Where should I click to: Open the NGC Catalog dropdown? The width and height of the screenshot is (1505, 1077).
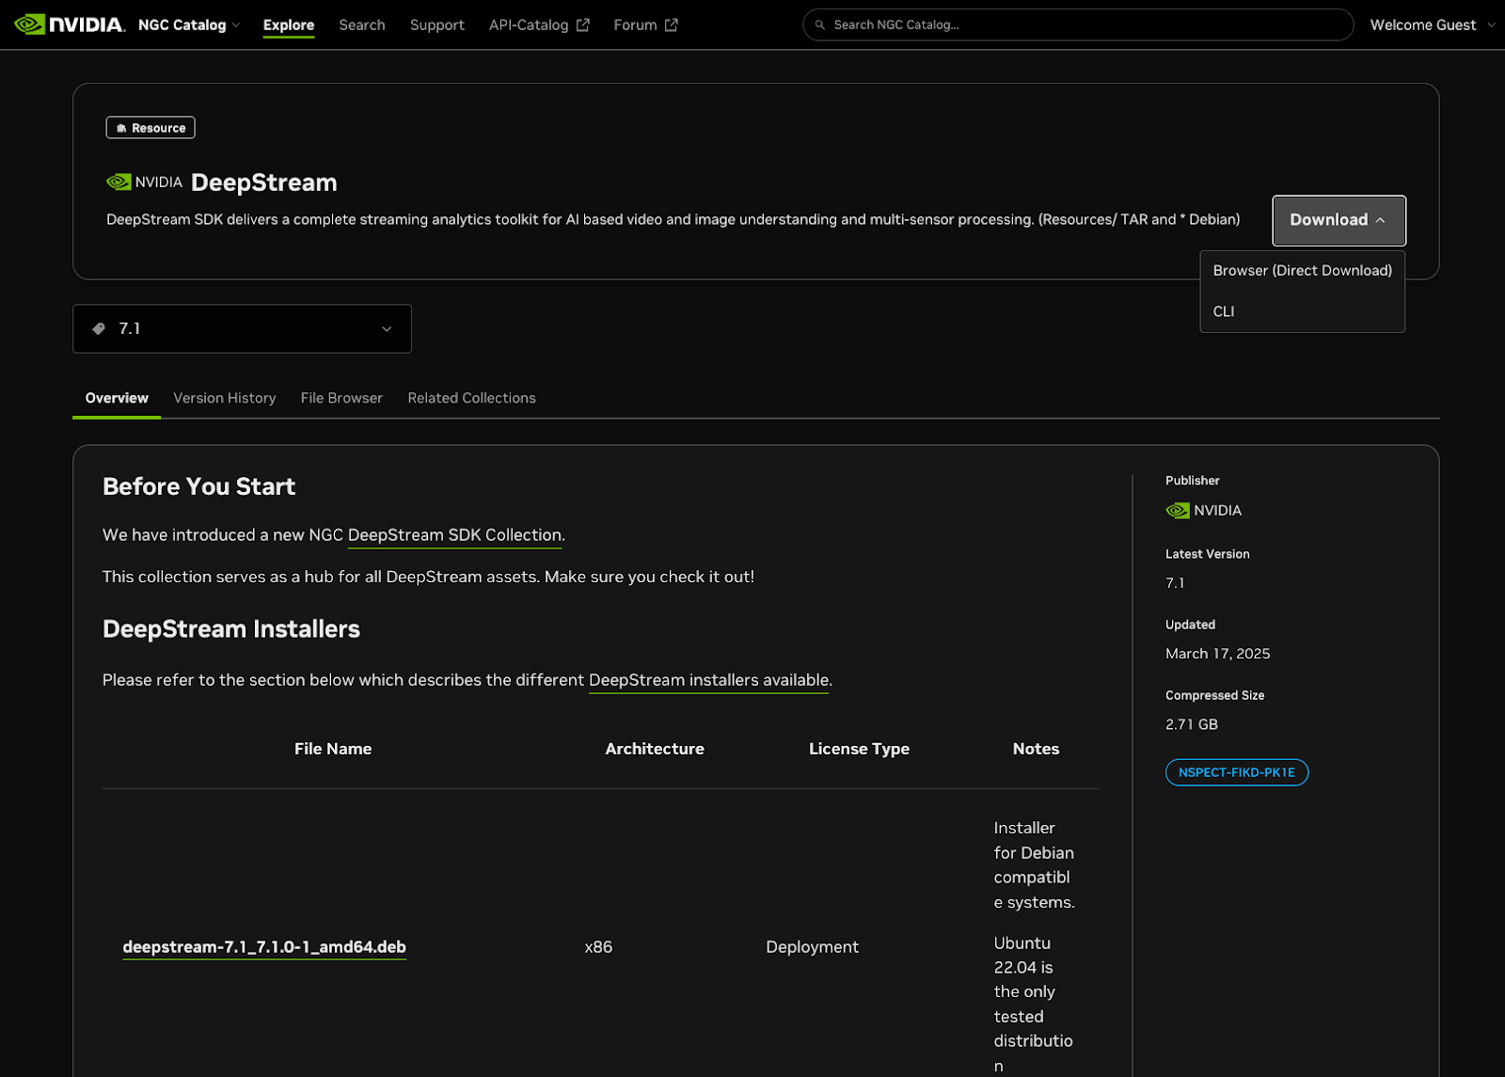point(188,24)
